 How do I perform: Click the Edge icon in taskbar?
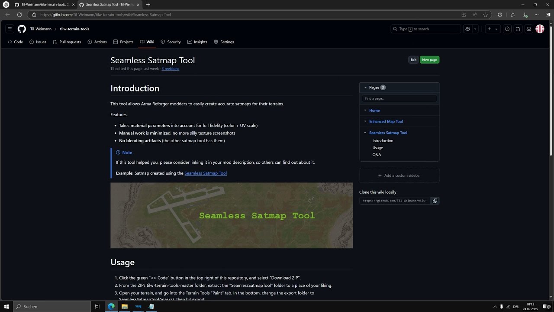click(111, 306)
